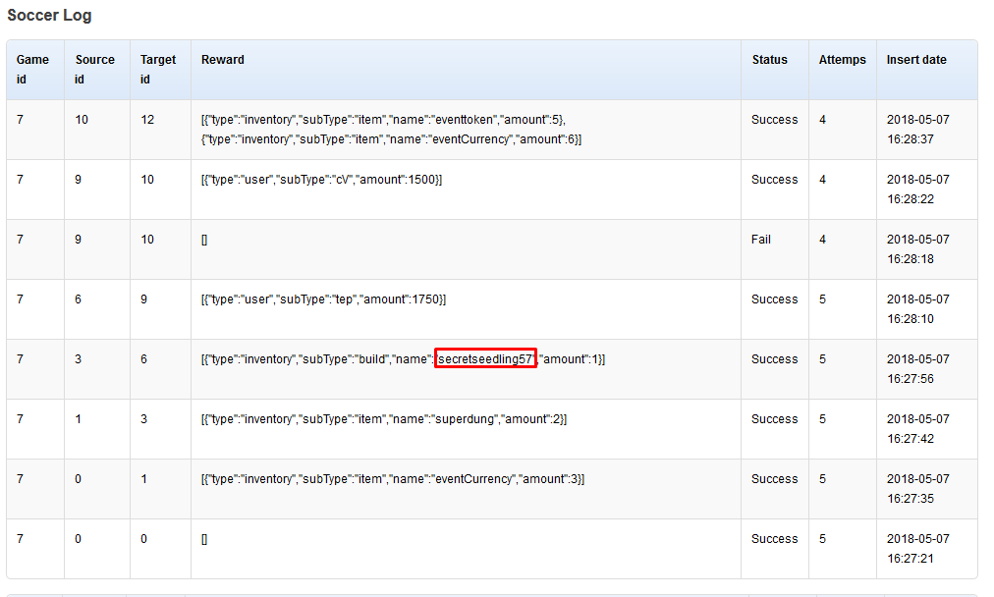Click the highlighted secretseedling57 text

[486, 359]
